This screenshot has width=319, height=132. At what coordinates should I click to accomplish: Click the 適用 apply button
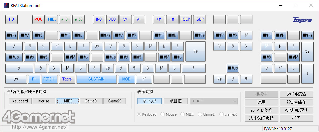261,102
